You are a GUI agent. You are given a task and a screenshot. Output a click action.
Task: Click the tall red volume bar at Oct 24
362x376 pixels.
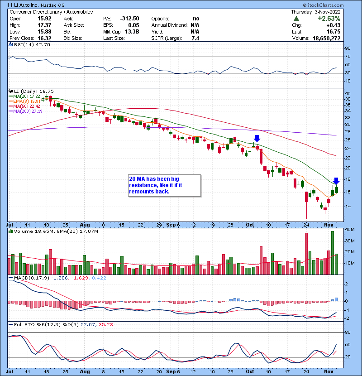(306, 254)
